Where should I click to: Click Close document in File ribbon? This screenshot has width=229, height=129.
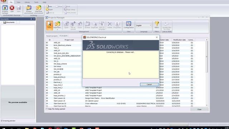(59, 6)
